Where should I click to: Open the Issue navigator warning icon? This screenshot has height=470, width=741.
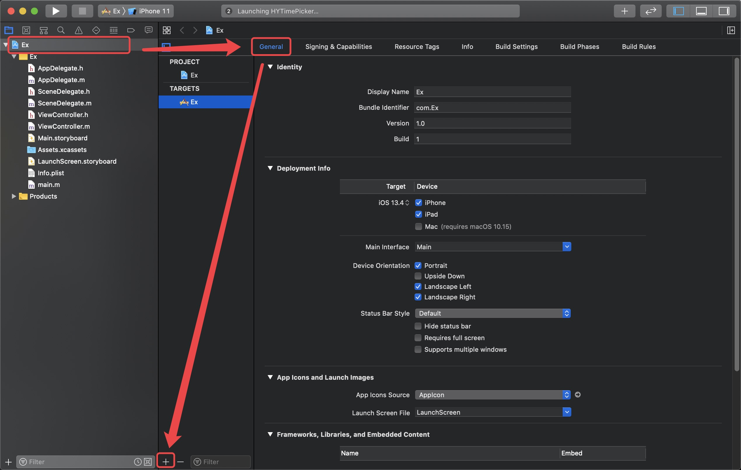coord(78,30)
